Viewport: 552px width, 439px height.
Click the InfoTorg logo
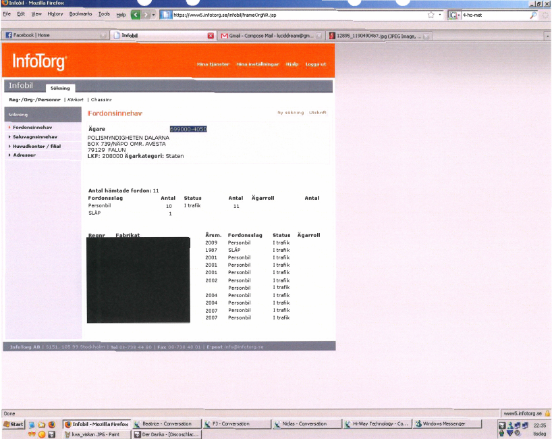tap(39, 61)
